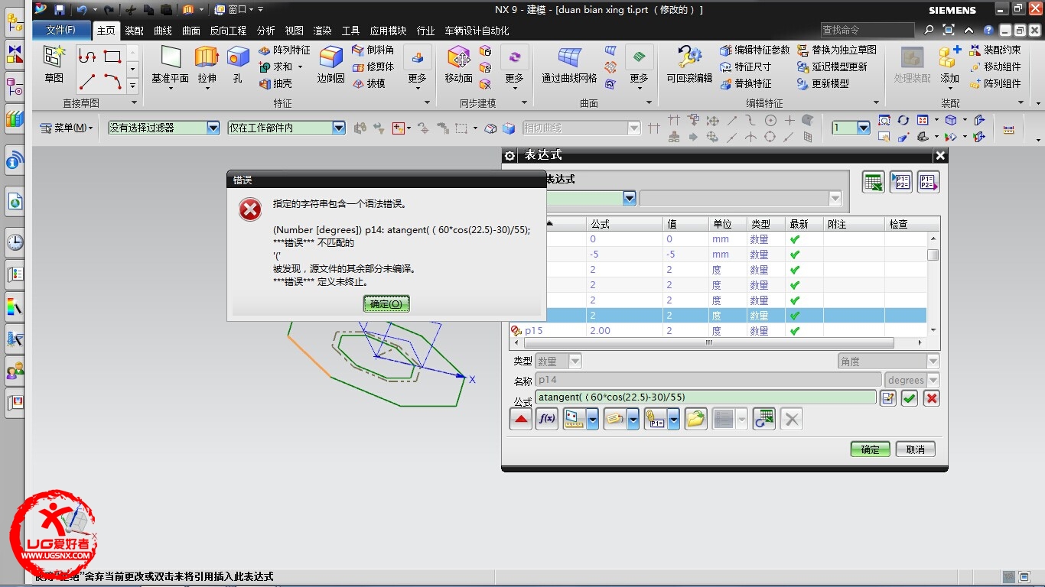Select the 拔模 draft command
Screen dimensions: 1045x587
369,83
